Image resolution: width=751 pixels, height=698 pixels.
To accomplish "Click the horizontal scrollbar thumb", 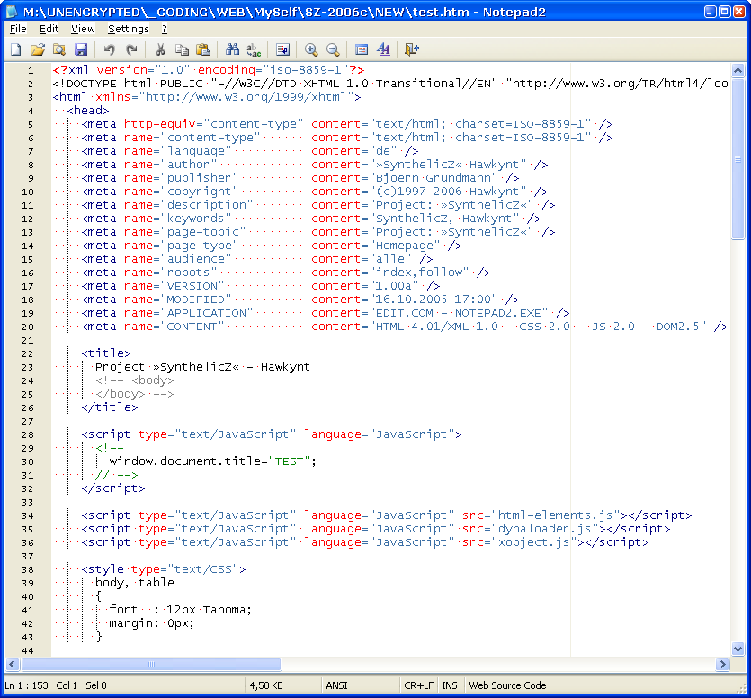I will (151, 664).
